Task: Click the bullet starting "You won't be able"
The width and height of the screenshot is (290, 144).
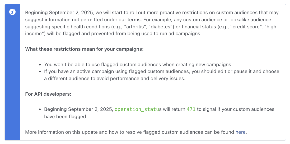Action: [138, 65]
